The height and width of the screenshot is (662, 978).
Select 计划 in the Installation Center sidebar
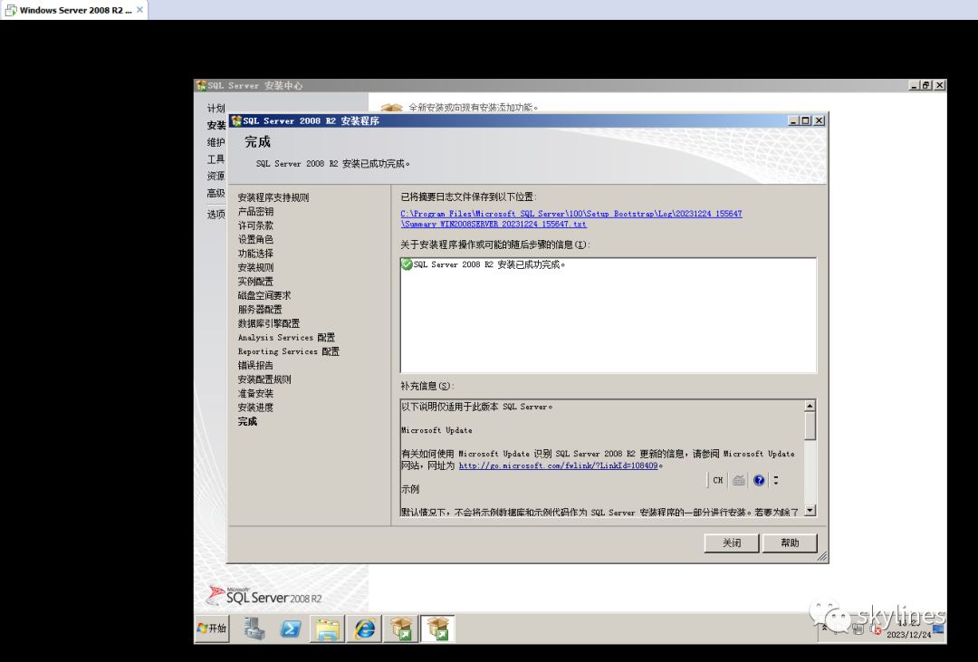(216, 109)
